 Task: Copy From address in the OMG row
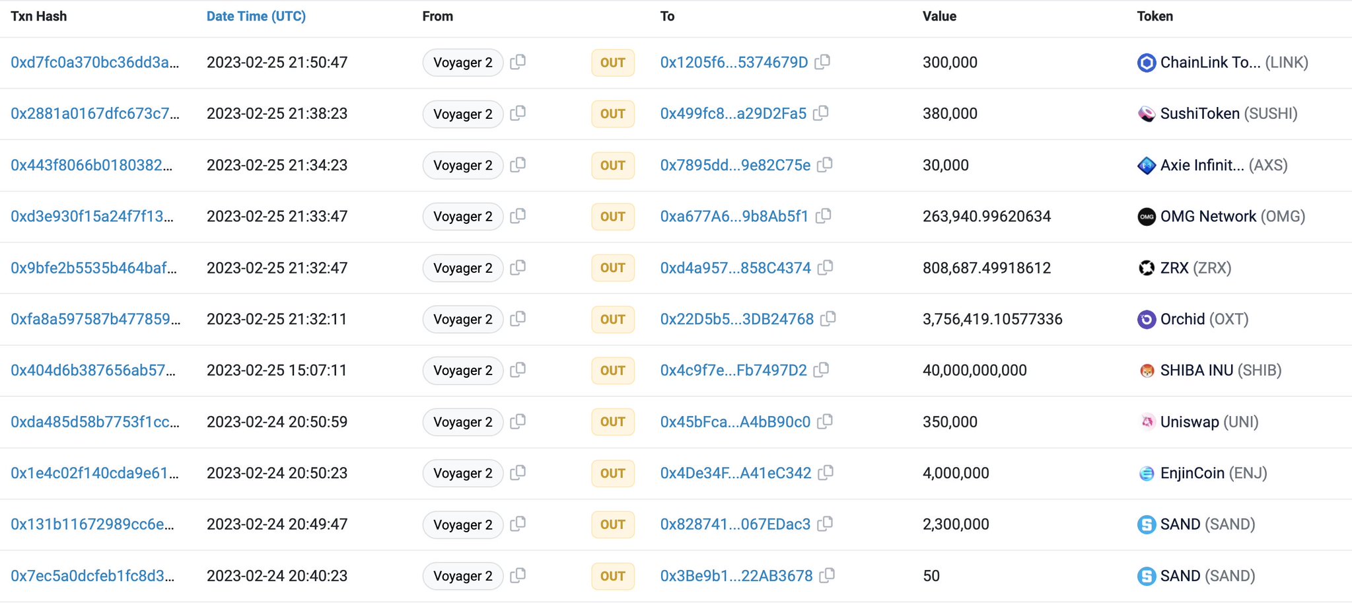point(518,216)
